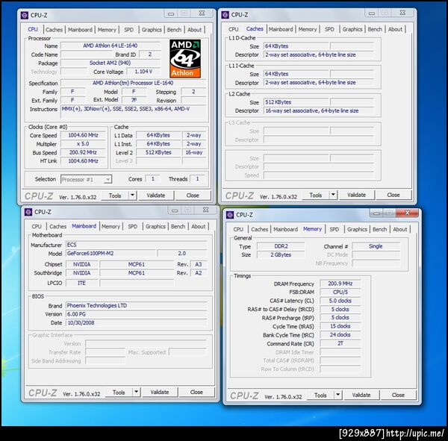The width and height of the screenshot is (448, 441).
Task: Click the memory type value 'DDR2'
Action: (281, 246)
